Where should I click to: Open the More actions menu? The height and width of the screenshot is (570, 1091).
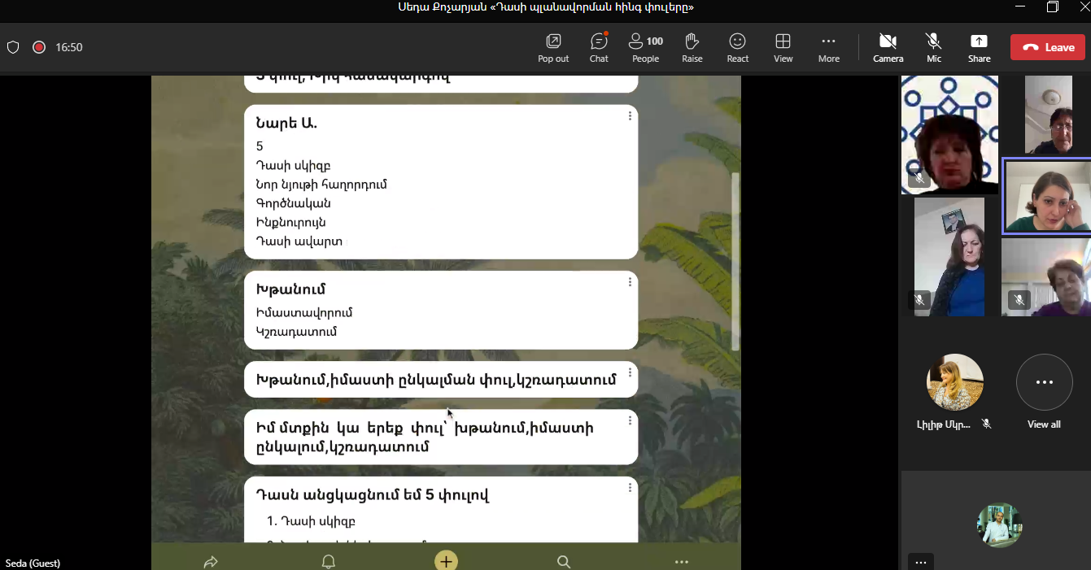(828, 48)
